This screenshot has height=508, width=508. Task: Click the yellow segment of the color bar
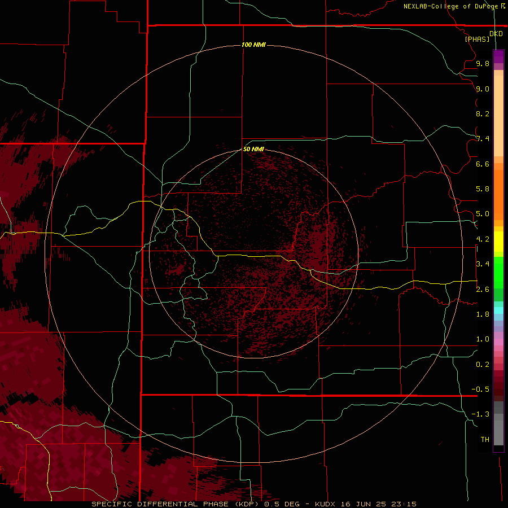(498, 242)
